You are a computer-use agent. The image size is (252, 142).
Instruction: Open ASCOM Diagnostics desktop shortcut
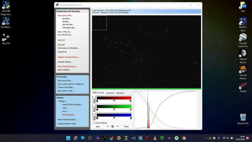click(6, 8)
